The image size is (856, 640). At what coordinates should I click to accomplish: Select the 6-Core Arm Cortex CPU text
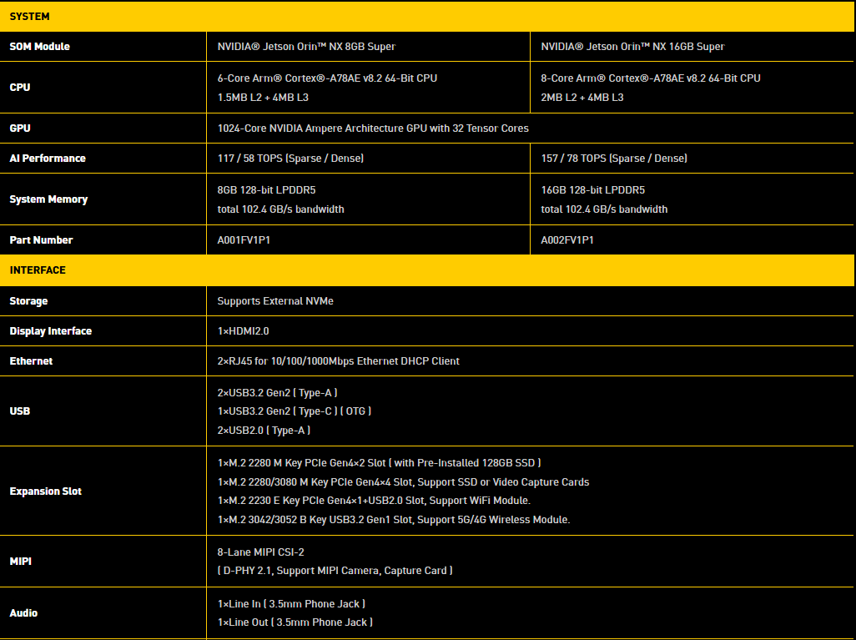click(327, 78)
